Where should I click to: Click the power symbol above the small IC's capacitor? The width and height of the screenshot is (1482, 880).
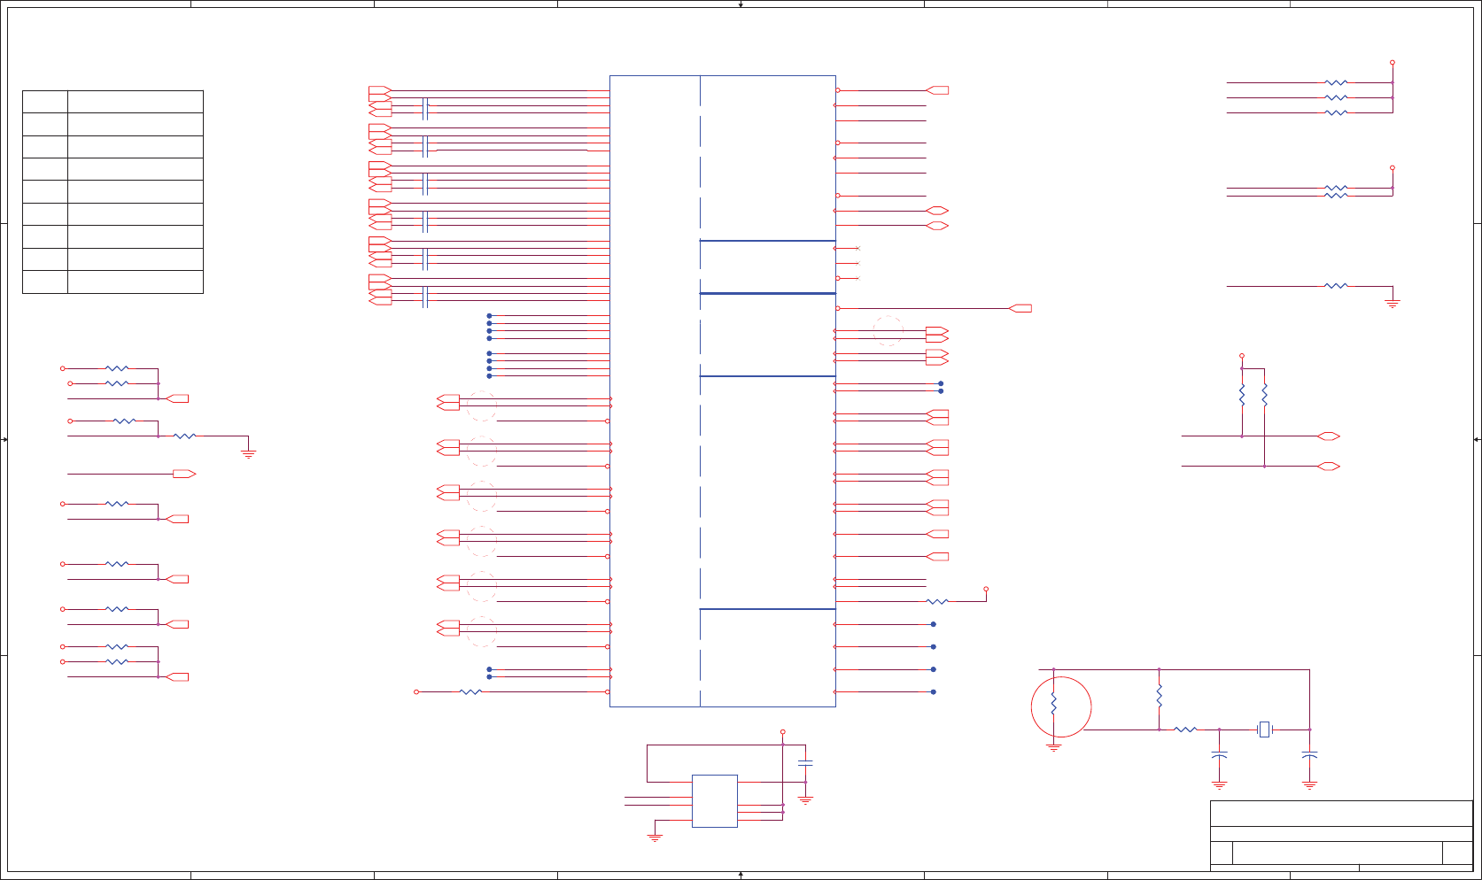pyautogui.click(x=782, y=732)
